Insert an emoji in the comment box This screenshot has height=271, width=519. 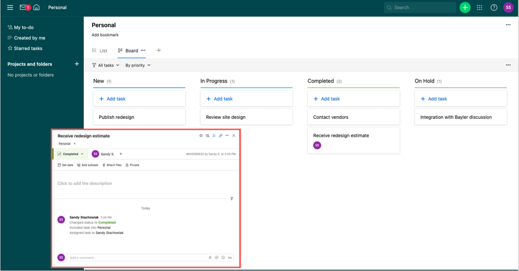[x=223, y=257]
